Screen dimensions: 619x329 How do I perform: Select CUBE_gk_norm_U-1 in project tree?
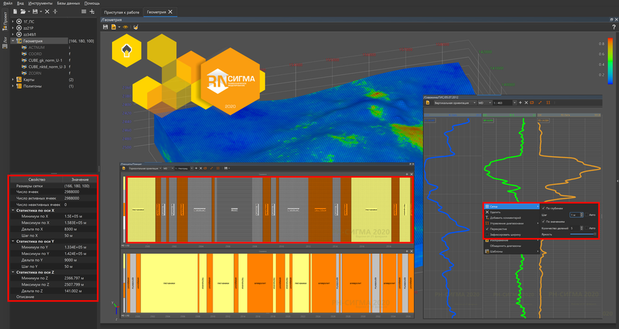(45, 61)
